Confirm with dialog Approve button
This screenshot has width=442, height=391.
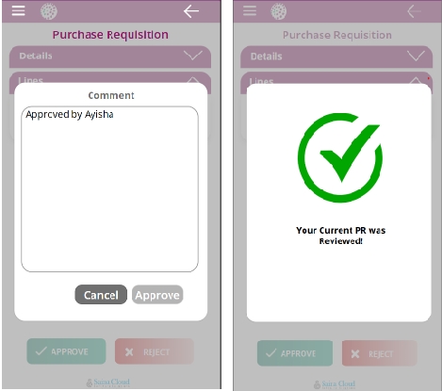[157, 295]
